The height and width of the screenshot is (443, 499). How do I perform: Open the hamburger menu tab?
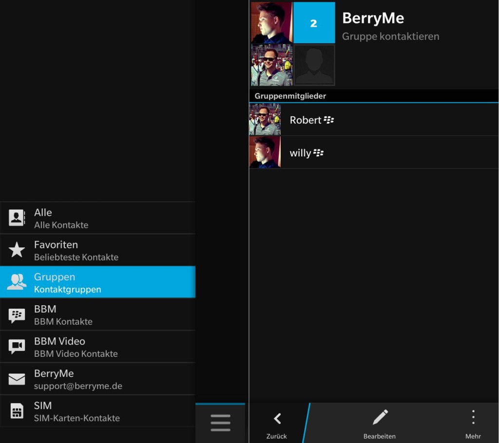click(220, 423)
